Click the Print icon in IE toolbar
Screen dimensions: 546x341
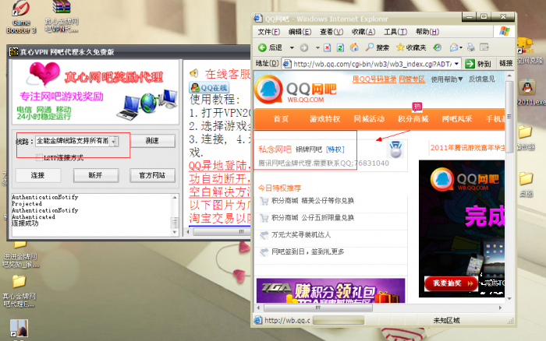pos(471,47)
